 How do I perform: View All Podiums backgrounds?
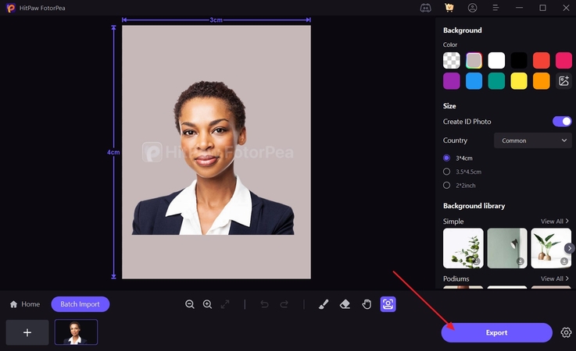[555, 278]
